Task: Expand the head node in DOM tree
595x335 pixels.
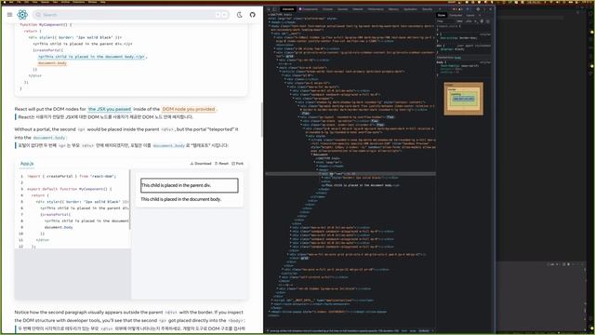Action: point(270,22)
